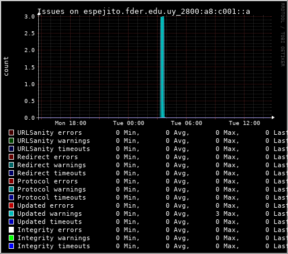This screenshot has width=288, height=254.
Task: Click the Tue 12:00 time axis label
Action: (245, 123)
